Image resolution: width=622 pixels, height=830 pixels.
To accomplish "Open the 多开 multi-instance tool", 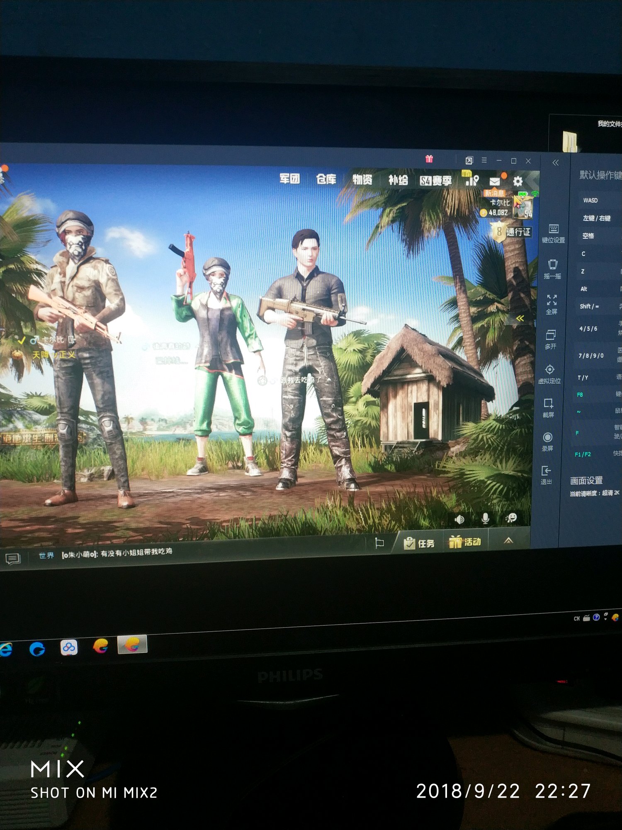I will click(x=550, y=339).
